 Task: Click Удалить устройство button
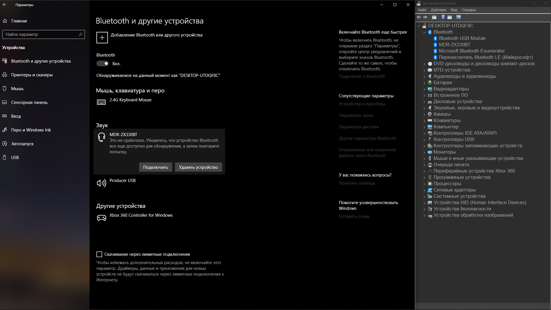(198, 167)
